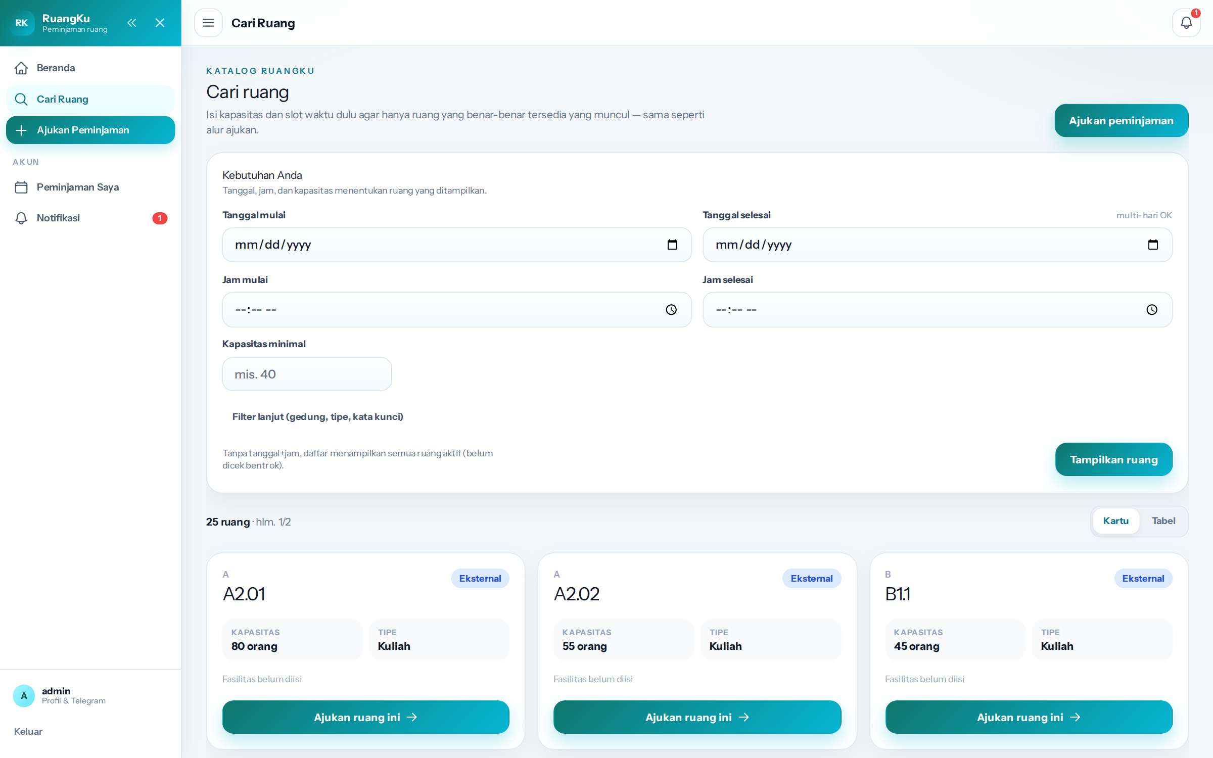Viewport: 1213px width, 758px height.
Task: Open Ajukan Peminjaman in sidebar
Action: click(x=90, y=130)
